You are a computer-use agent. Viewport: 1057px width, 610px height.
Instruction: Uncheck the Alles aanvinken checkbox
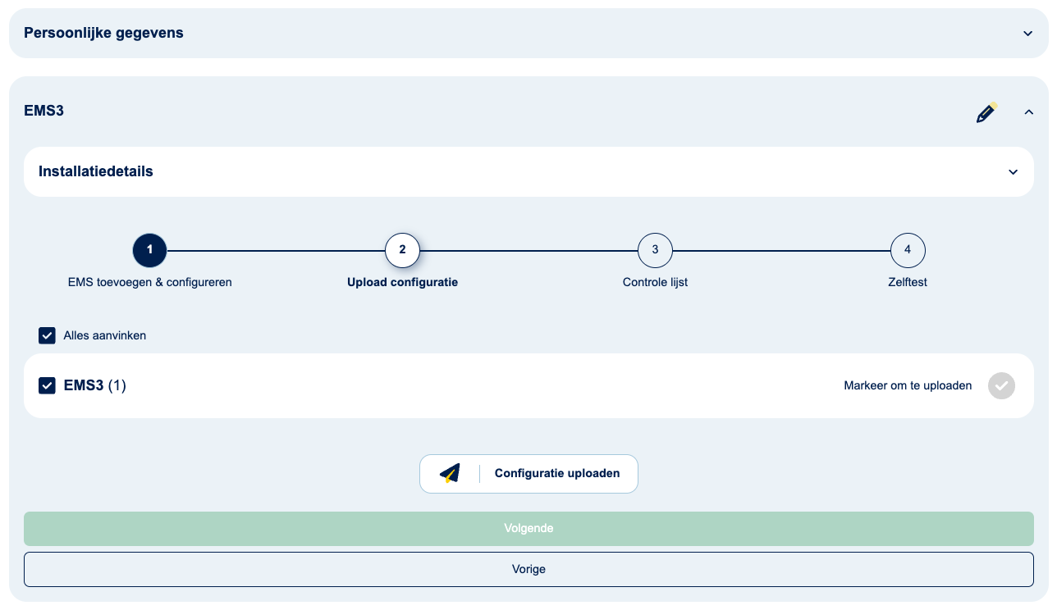pos(47,335)
